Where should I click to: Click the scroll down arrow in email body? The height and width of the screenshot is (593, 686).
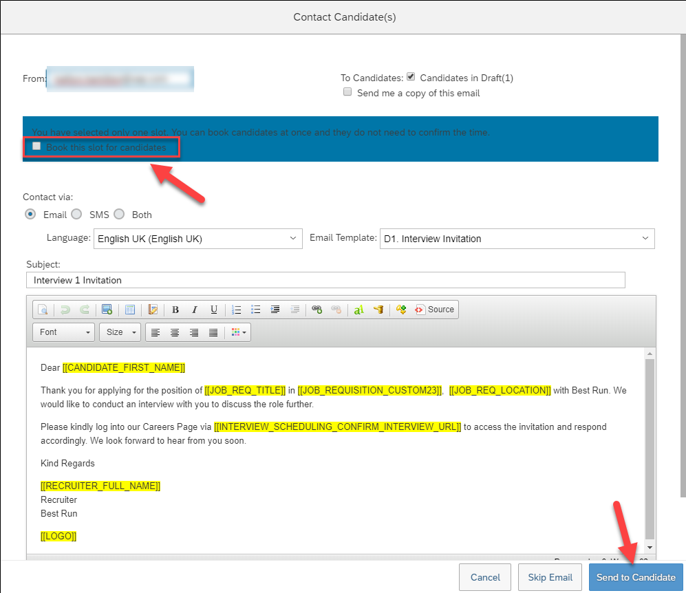[650, 548]
